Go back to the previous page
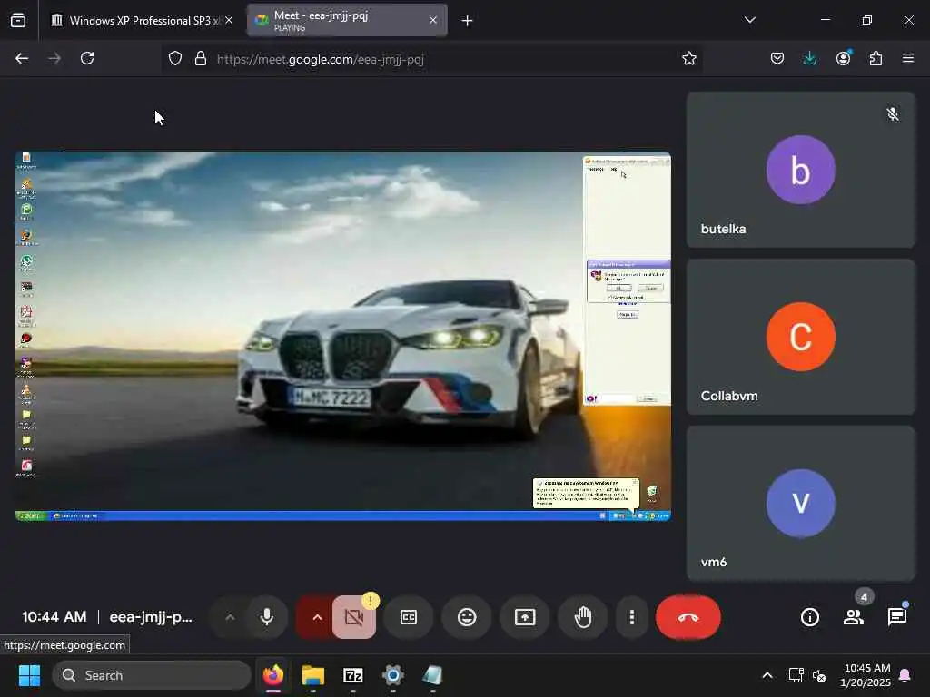Screen dimensions: 930x697 pos(22,58)
